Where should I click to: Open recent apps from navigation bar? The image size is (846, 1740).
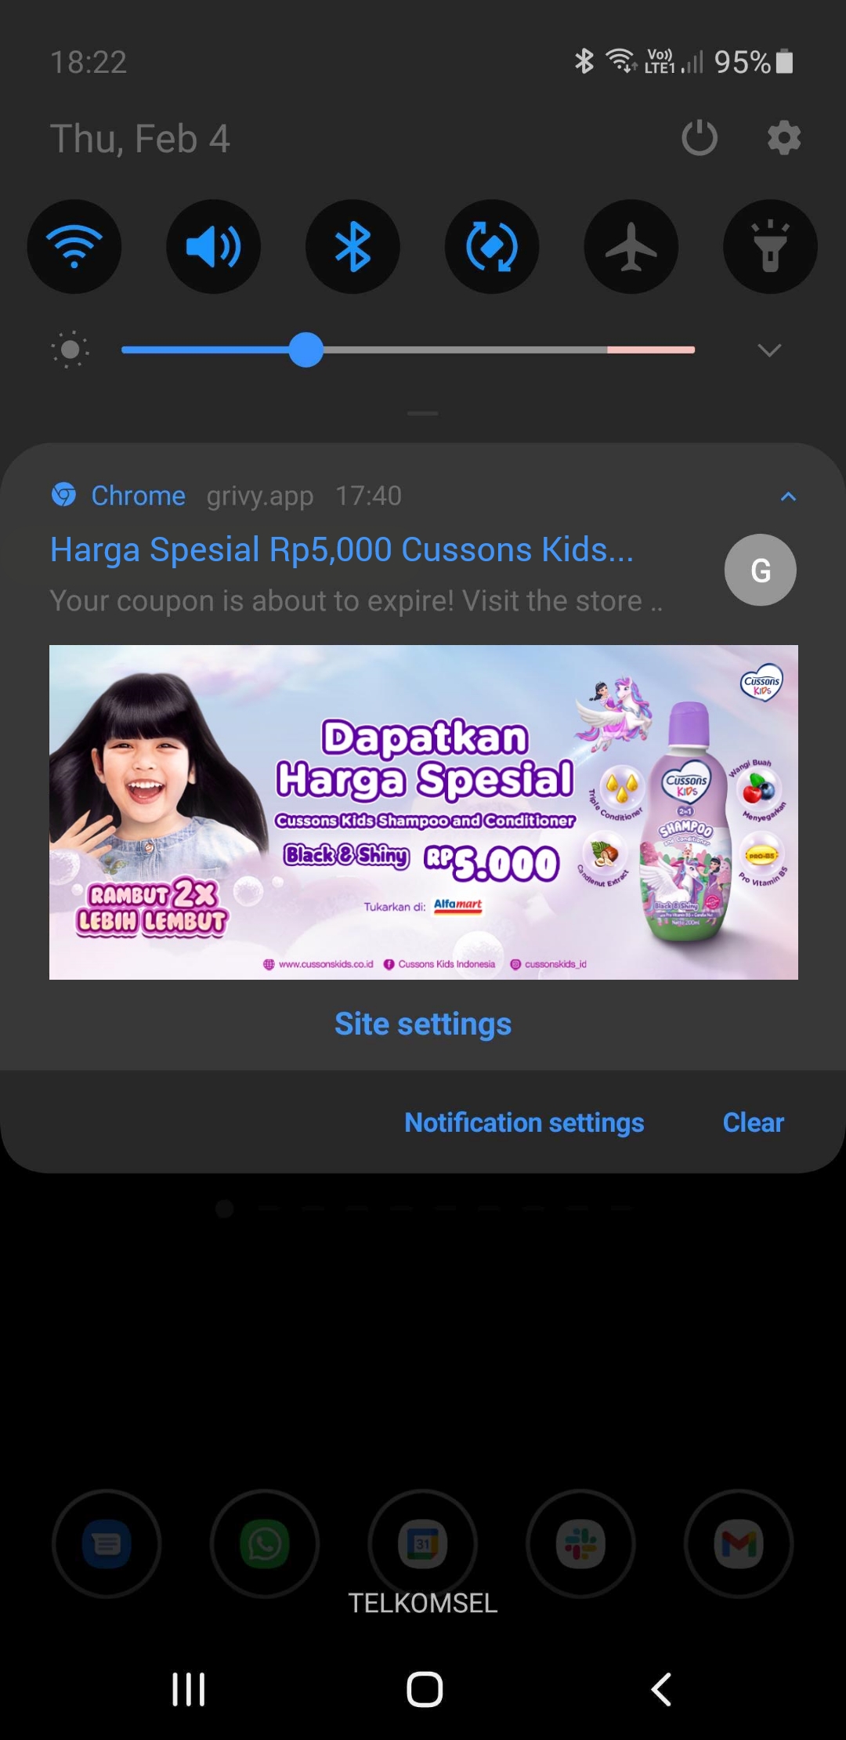pyautogui.click(x=189, y=1689)
